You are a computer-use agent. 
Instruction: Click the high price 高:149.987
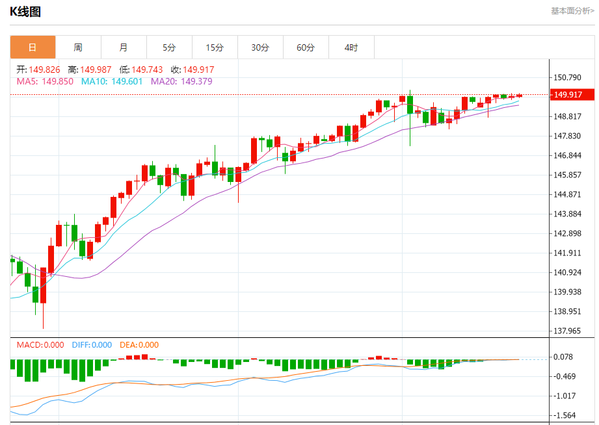89,70
